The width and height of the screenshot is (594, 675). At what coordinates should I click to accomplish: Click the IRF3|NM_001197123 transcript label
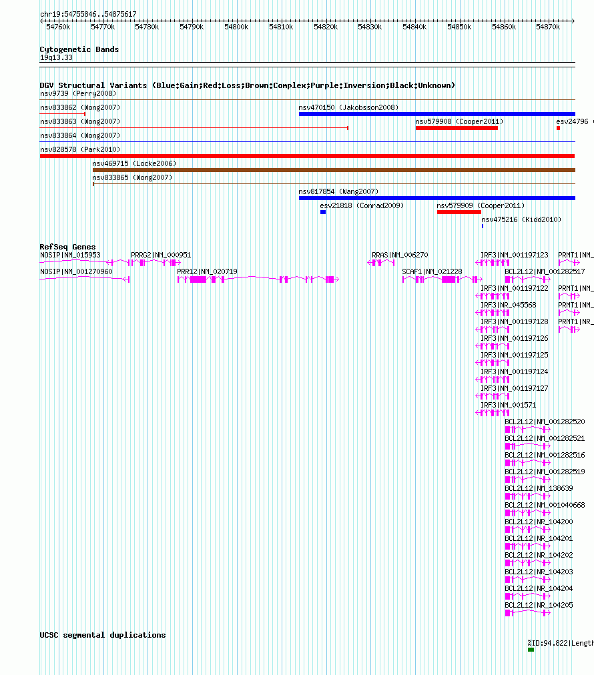click(x=515, y=255)
